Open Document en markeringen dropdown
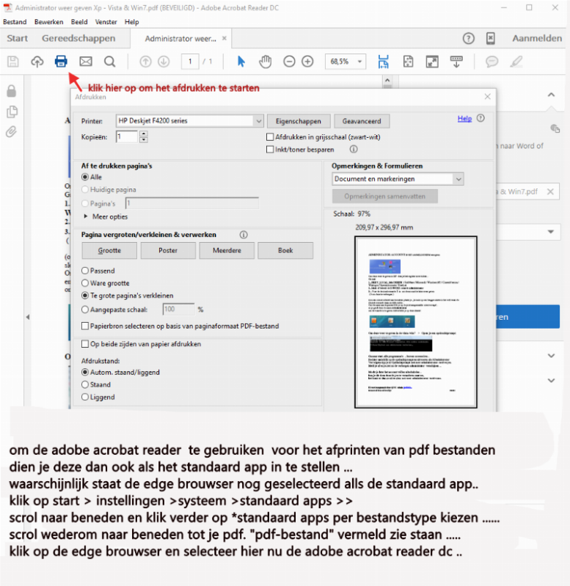Screen dimensions: 570x586 (398, 179)
